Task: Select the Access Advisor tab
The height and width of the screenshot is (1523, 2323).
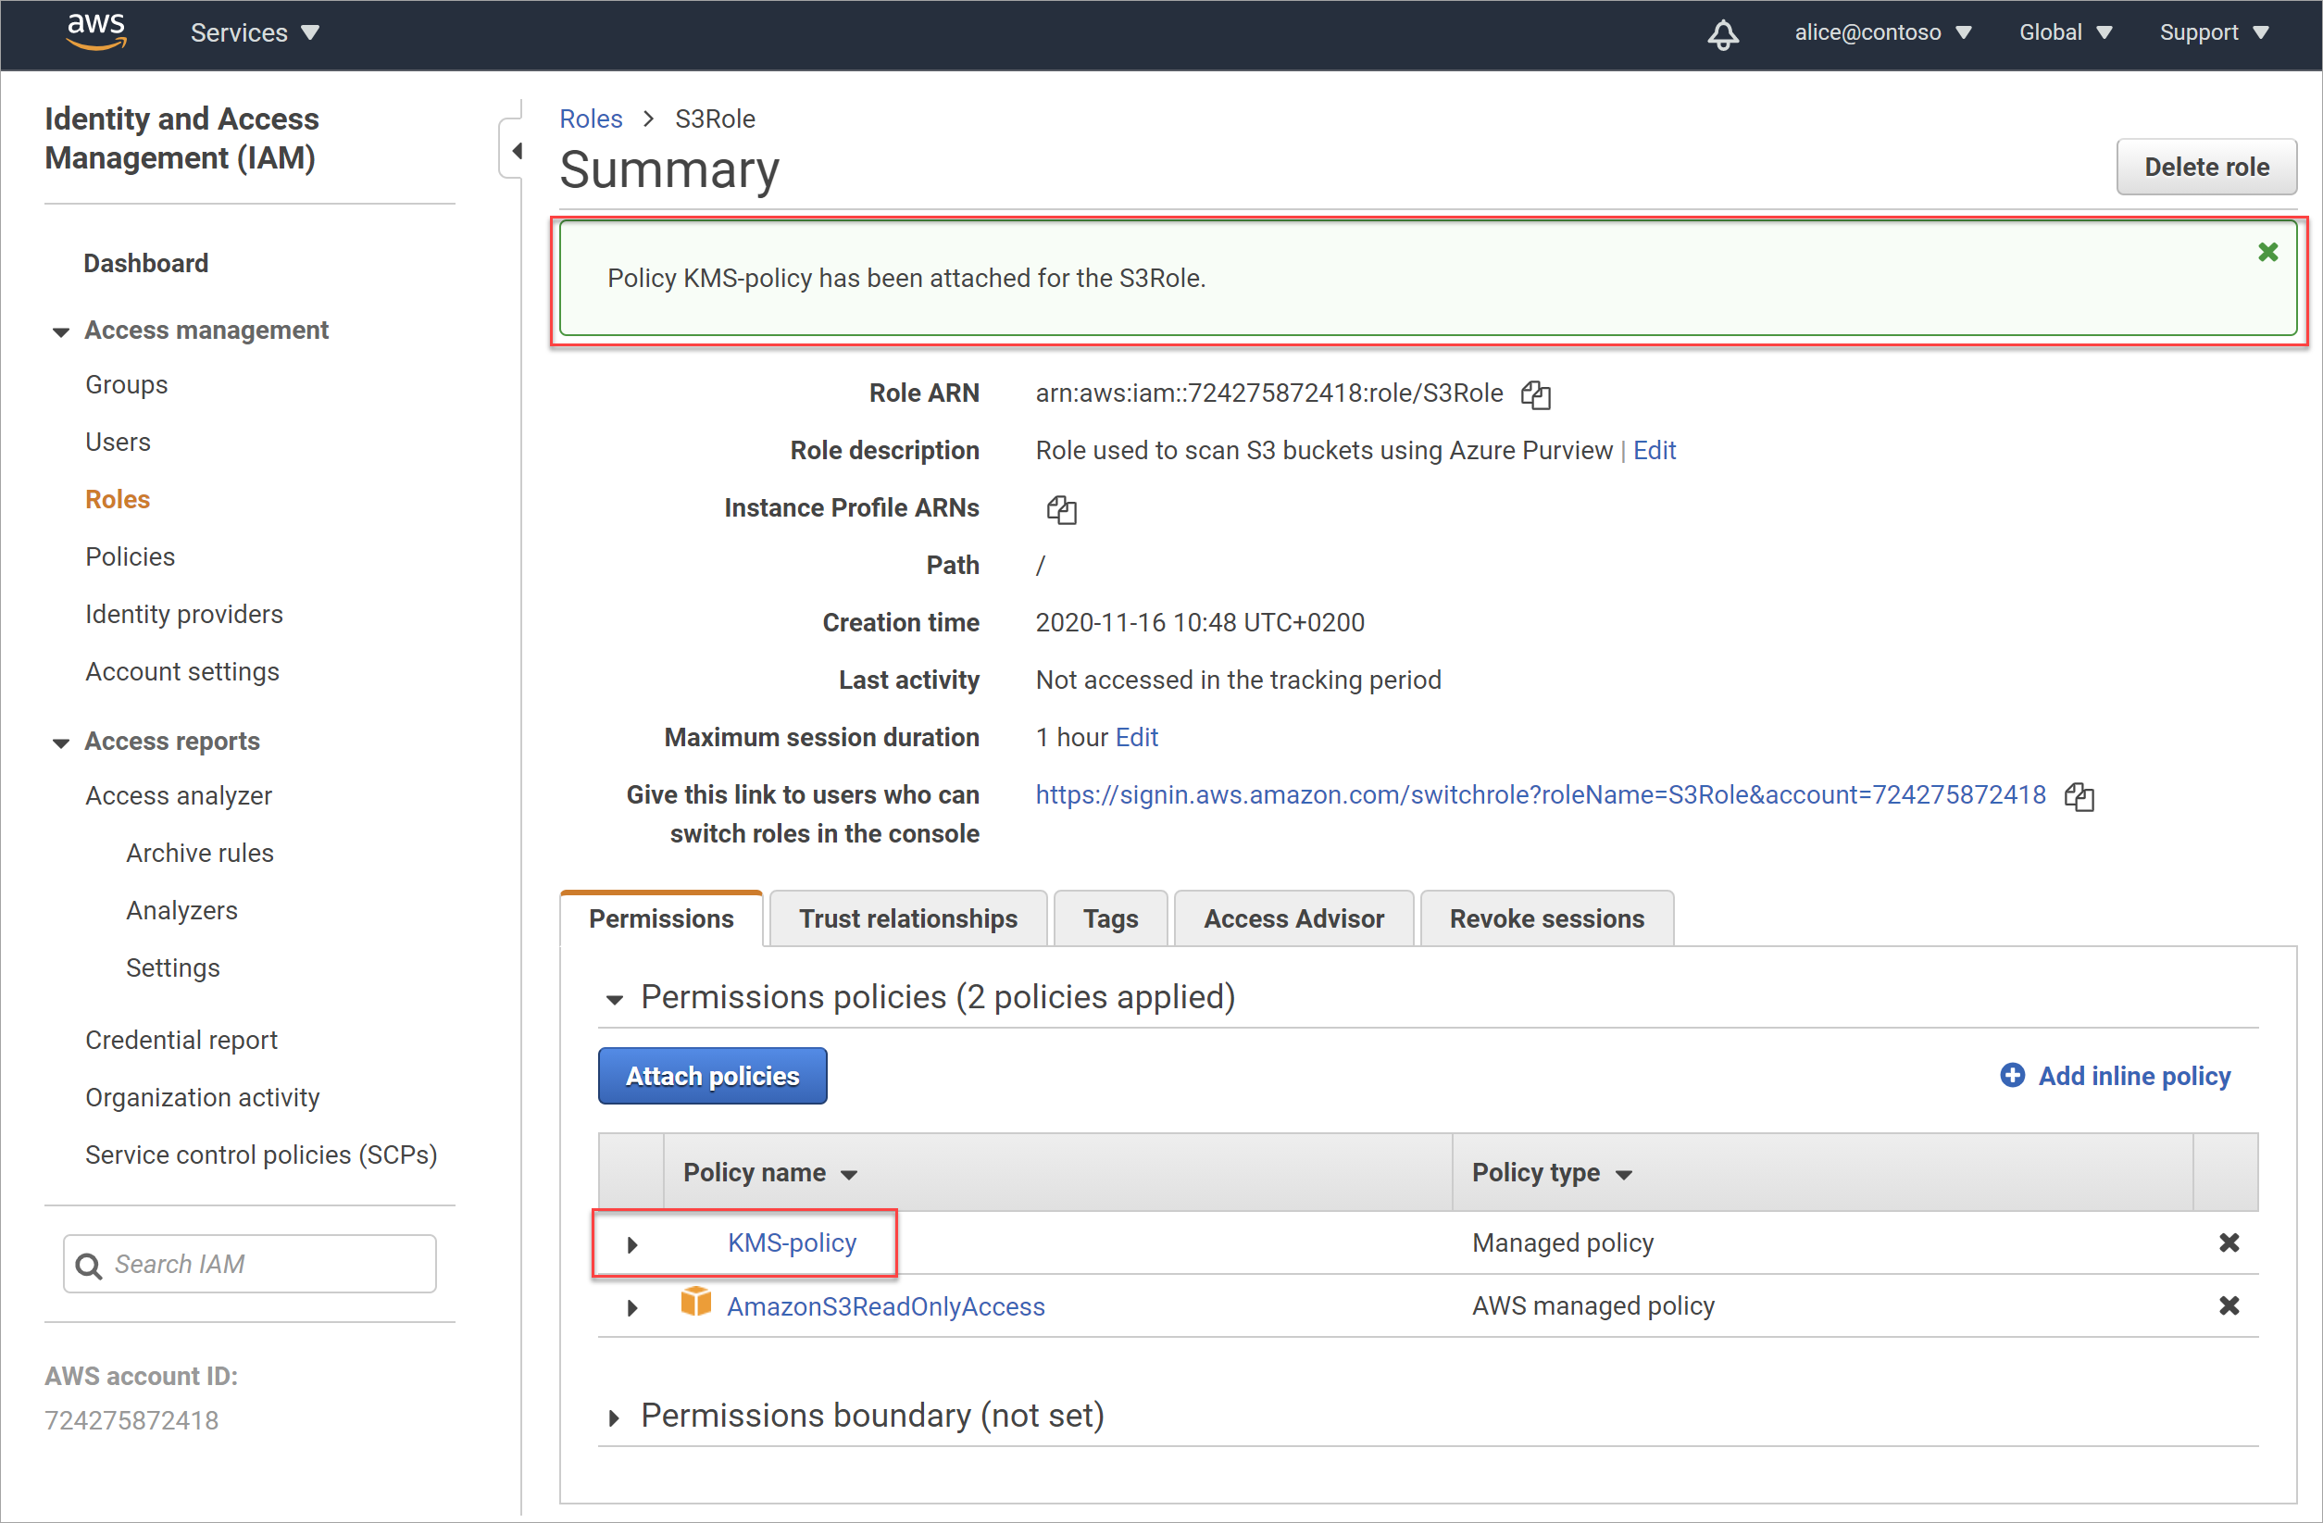Action: click(x=1295, y=918)
